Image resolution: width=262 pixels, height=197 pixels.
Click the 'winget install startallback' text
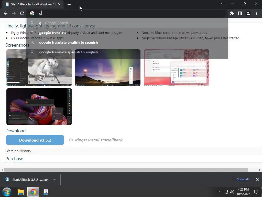point(99,140)
